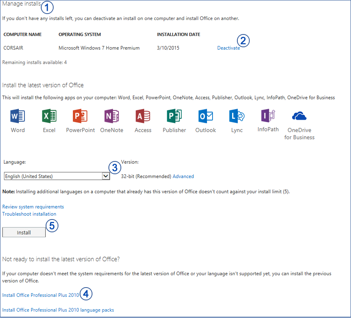
Task: Click the Remaining installs available: 4 text
Action: tap(34, 62)
